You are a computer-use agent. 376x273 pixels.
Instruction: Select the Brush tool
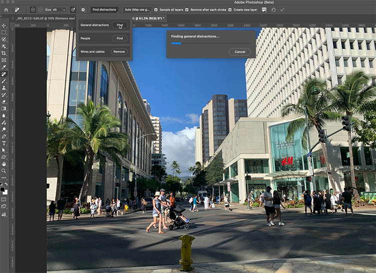click(x=4, y=81)
